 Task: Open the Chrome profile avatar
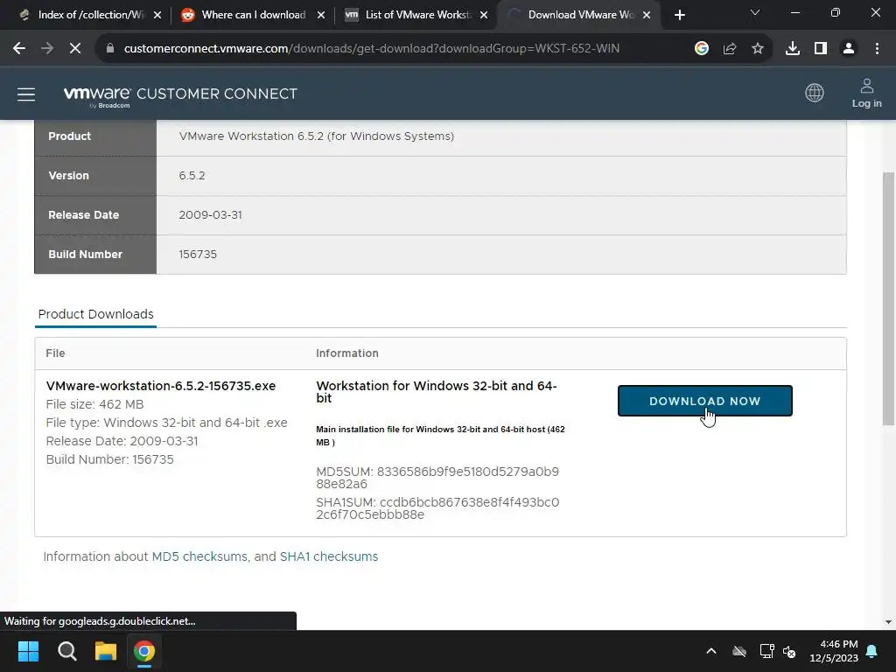(849, 49)
